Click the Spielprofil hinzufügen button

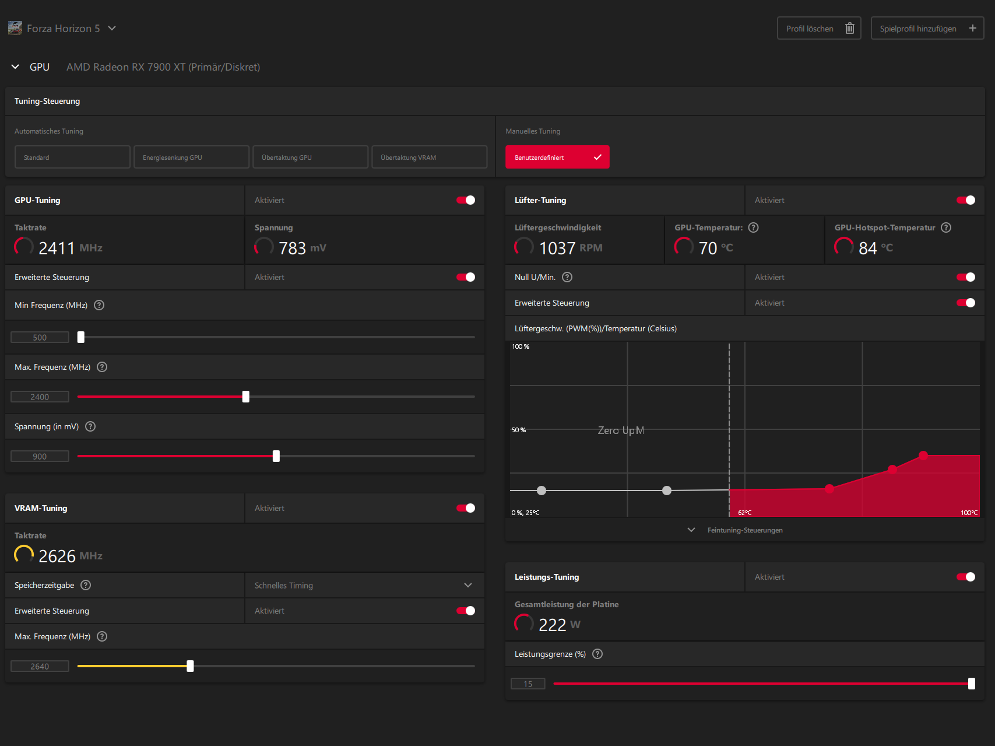927,28
